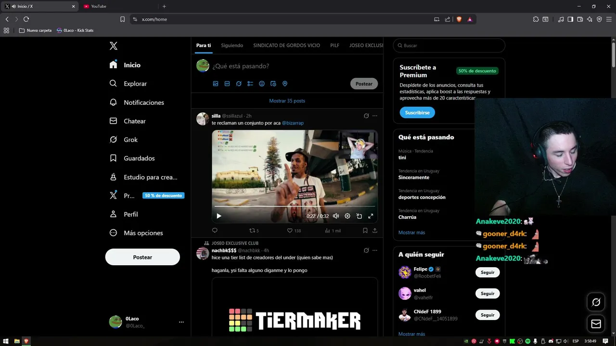Click schedule post icon in composer
The image size is (616, 346).
pyautogui.click(x=273, y=84)
